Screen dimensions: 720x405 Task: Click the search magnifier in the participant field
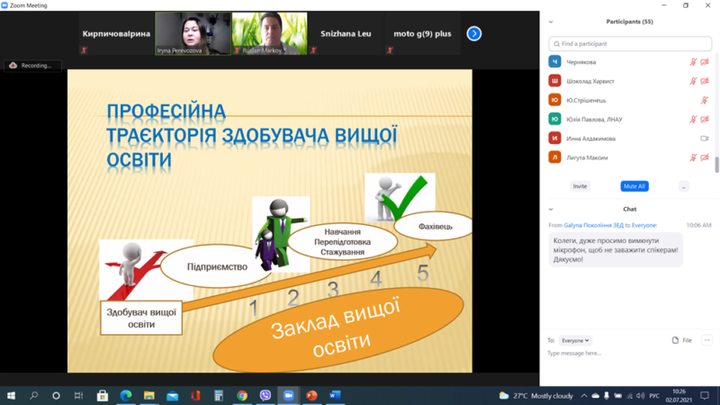tap(556, 43)
